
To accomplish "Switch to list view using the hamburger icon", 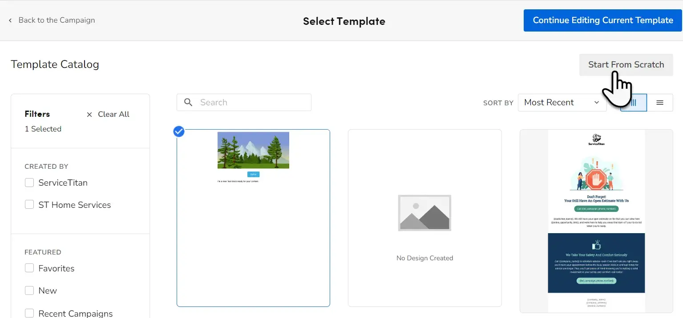I will click(660, 102).
